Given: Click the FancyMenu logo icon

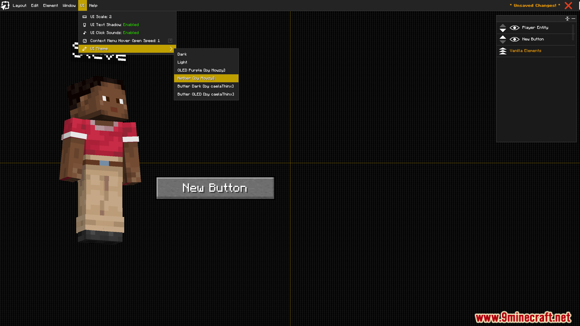Looking at the screenshot, I should (5, 5).
